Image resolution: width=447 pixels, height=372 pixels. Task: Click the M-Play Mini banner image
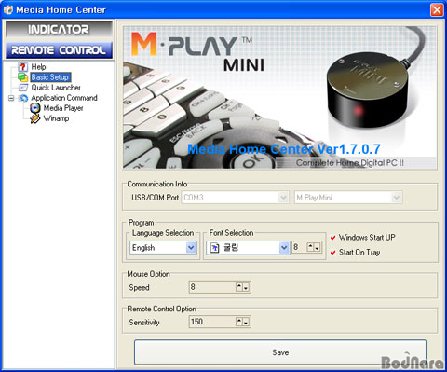280,98
